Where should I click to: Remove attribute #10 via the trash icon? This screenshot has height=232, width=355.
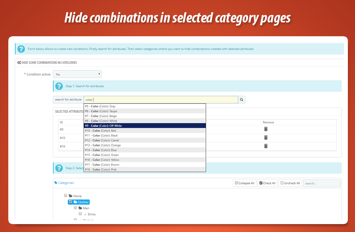click(266, 137)
